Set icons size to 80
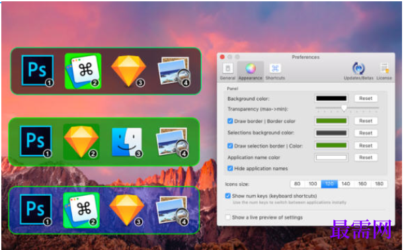404x250 pixels. coord(297,184)
